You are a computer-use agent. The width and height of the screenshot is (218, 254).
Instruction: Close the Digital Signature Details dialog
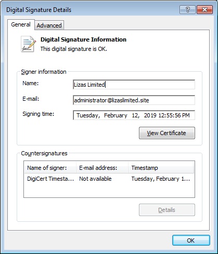pyautogui.click(x=204, y=9)
